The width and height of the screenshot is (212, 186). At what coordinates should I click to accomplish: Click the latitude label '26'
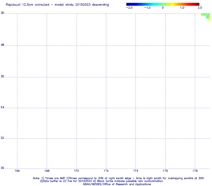(x=2, y=76)
